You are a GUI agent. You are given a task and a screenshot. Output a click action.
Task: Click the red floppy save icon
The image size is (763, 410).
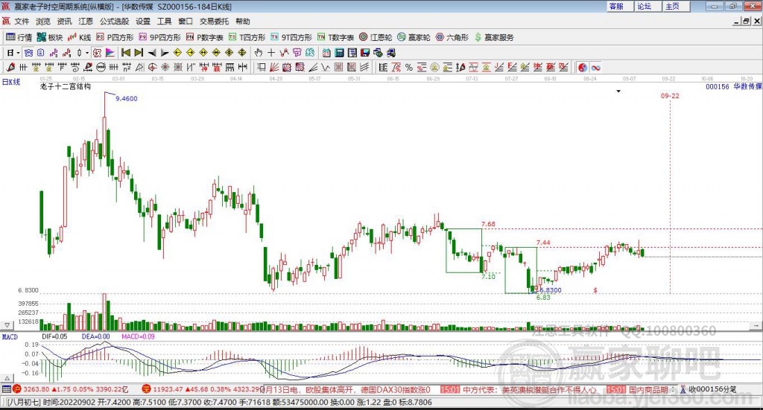pos(365,53)
